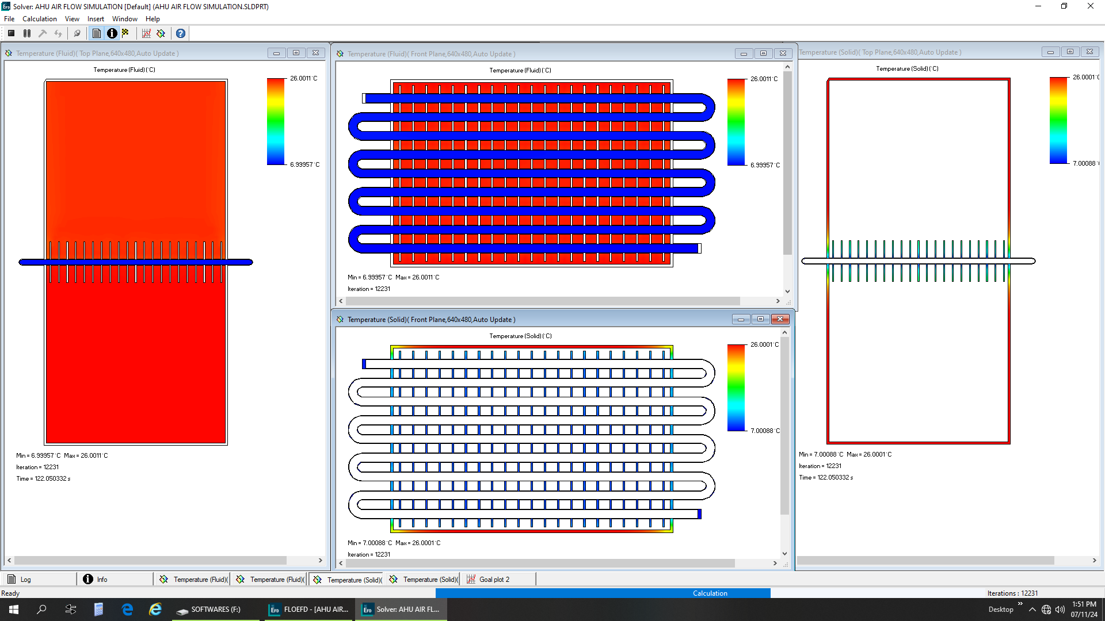This screenshot has height=621, width=1105.
Task: Click color legend in Solid Top Plane window
Action: tap(1058, 120)
